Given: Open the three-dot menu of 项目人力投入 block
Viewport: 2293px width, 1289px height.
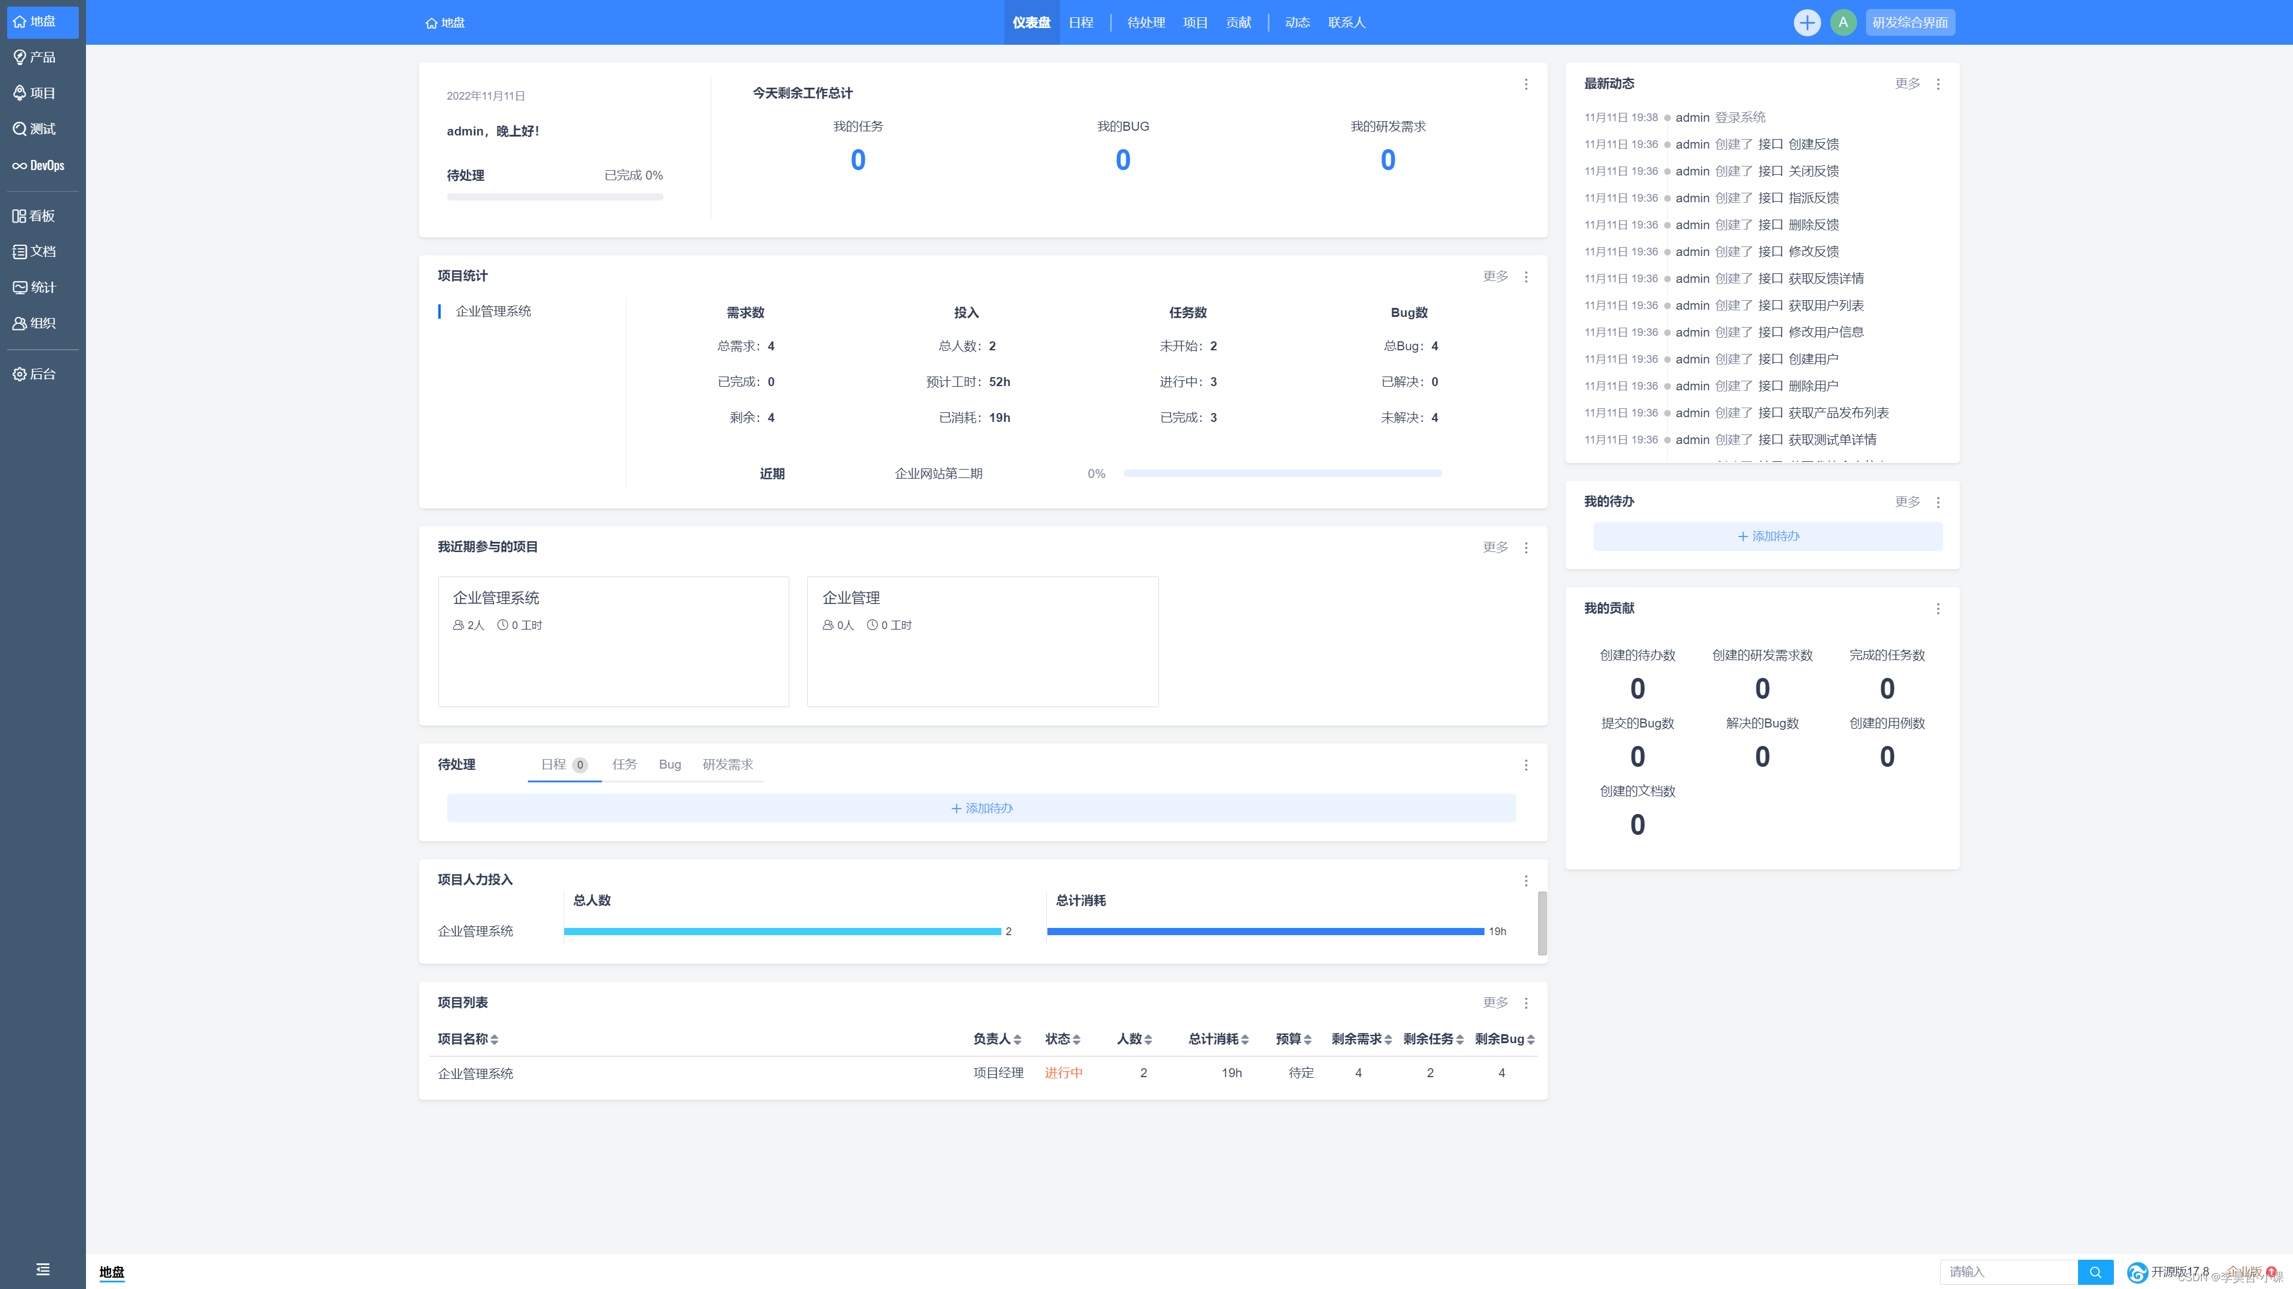Looking at the screenshot, I should pyautogui.click(x=1526, y=881).
